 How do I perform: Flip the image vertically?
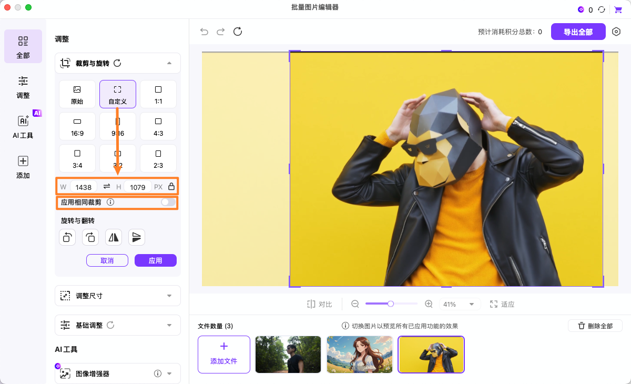click(x=137, y=237)
